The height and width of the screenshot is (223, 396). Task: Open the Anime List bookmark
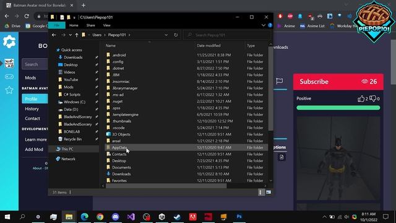(312, 26)
